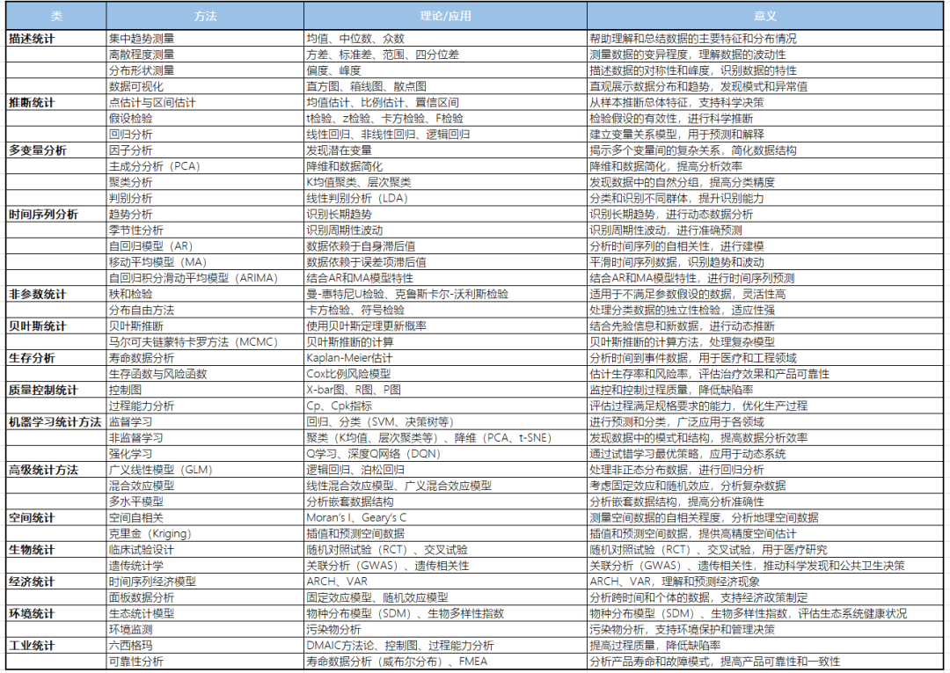This screenshot has height=673, width=950.
Task: Select the 机器学习统计方法 category cell
Action: [x=55, y=422]
